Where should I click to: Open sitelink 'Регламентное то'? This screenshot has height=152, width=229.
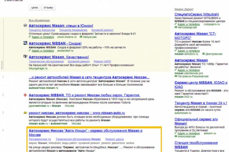[x=40, y=139]
